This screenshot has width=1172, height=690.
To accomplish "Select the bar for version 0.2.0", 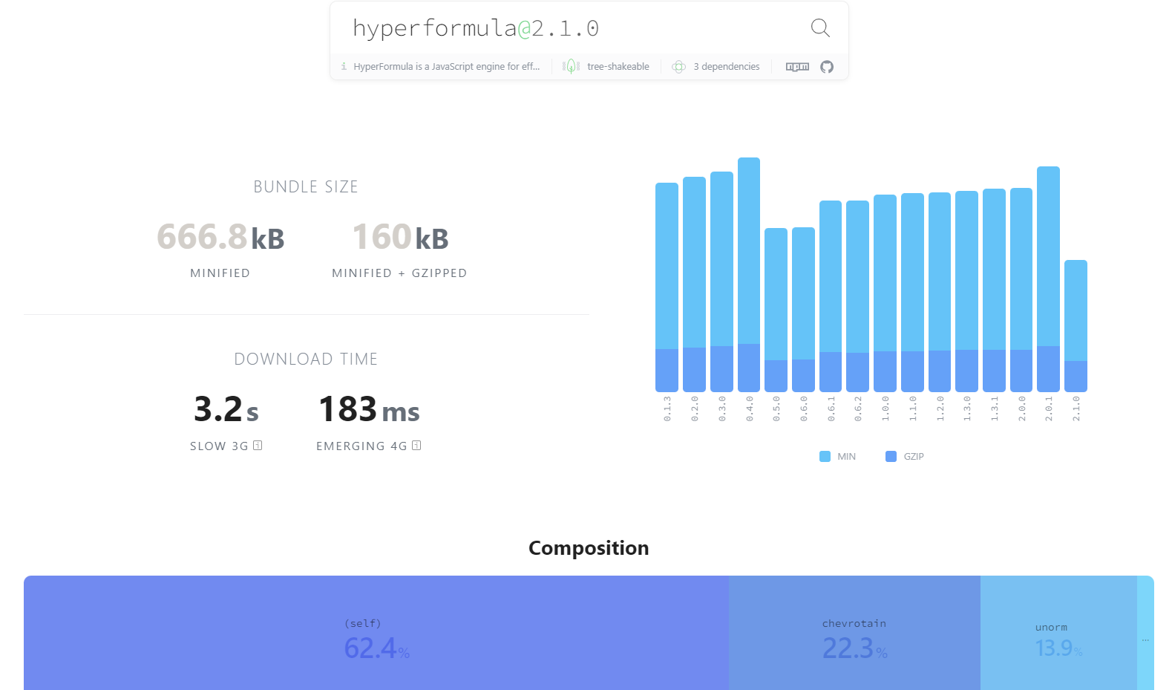I will 694,284.
